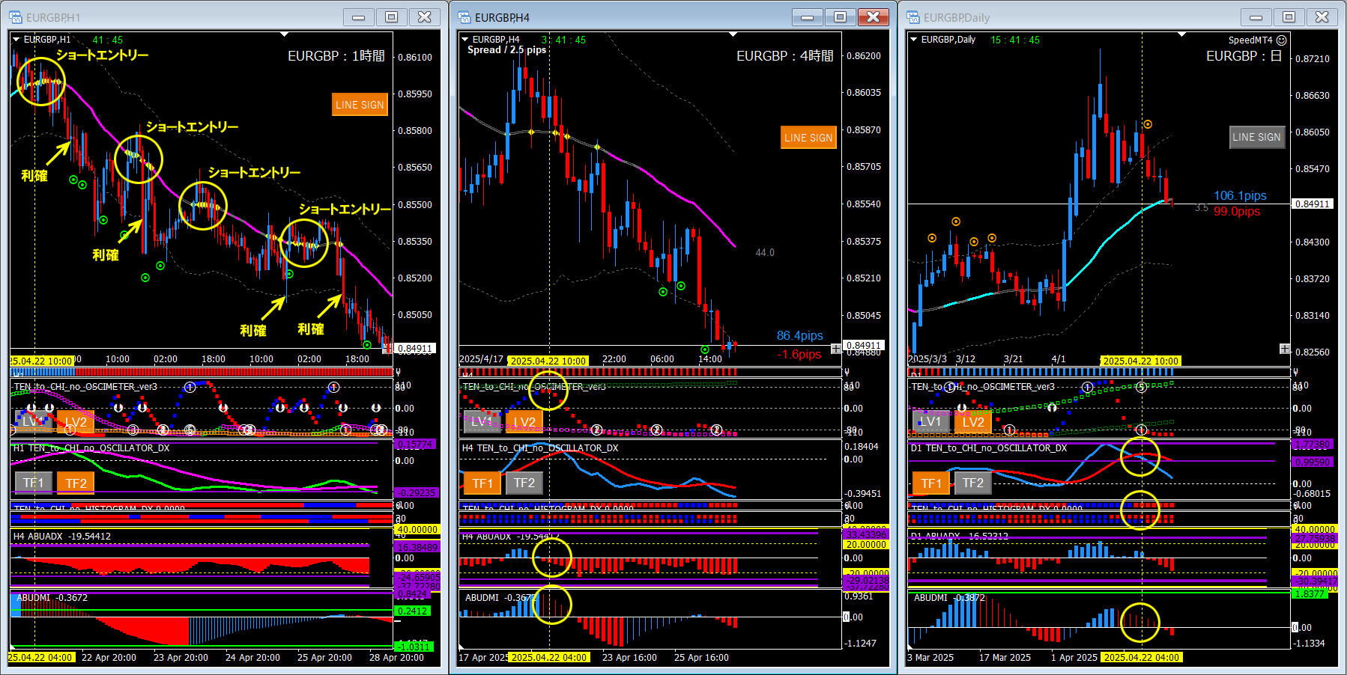This screenshot has width=1347, height=675.
Task: Toggle TF2 in the Daily chart
Action: coord(973,483)
